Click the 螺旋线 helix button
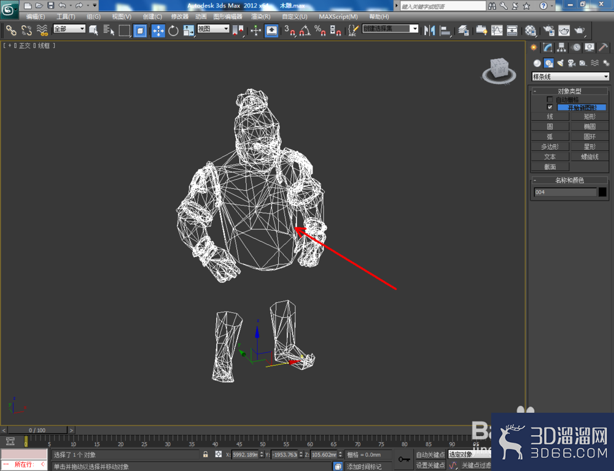The image size is (614, 471). pos(589,157)
